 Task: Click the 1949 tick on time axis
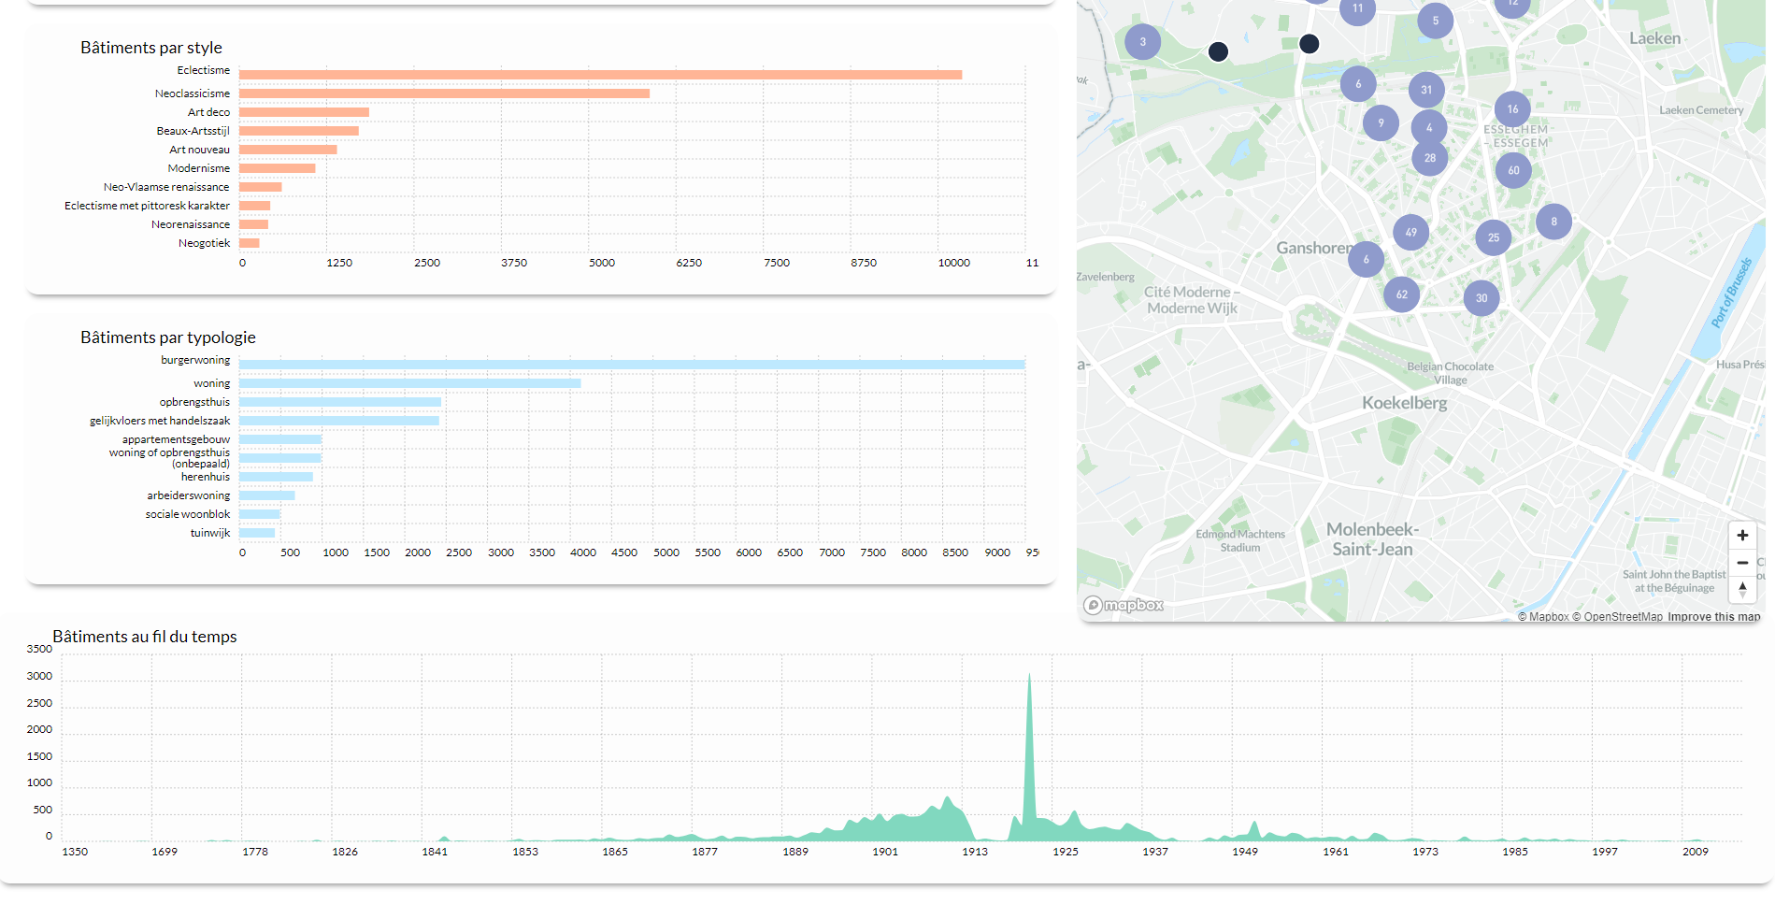click(1245, 852)
